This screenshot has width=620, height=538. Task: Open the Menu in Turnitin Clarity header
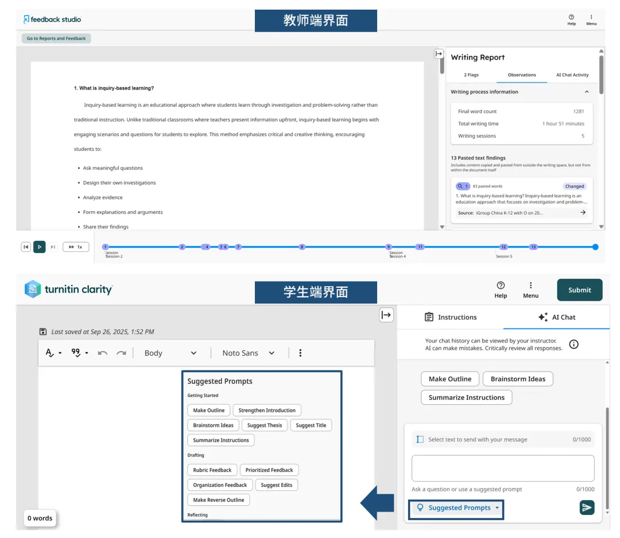click(530, 290)
